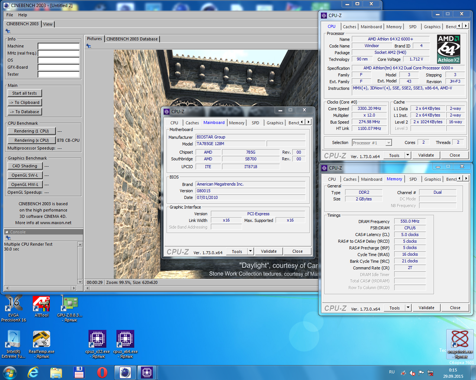476x380 pixels.
Task: Click console vertical scrollbar down arrow
Action: 80,282
